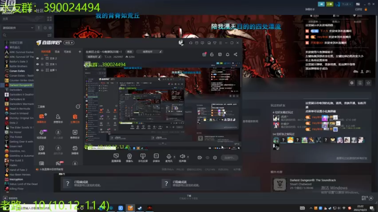
Task: Expand microphone volume arrow
Action: click(x=174, y=157)
